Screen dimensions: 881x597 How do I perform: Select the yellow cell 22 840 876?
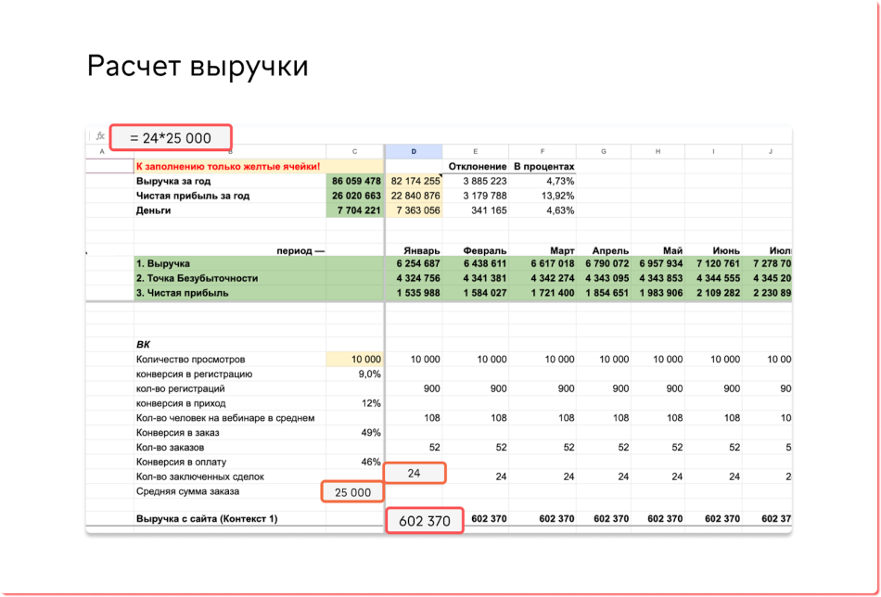pos(414,196)
